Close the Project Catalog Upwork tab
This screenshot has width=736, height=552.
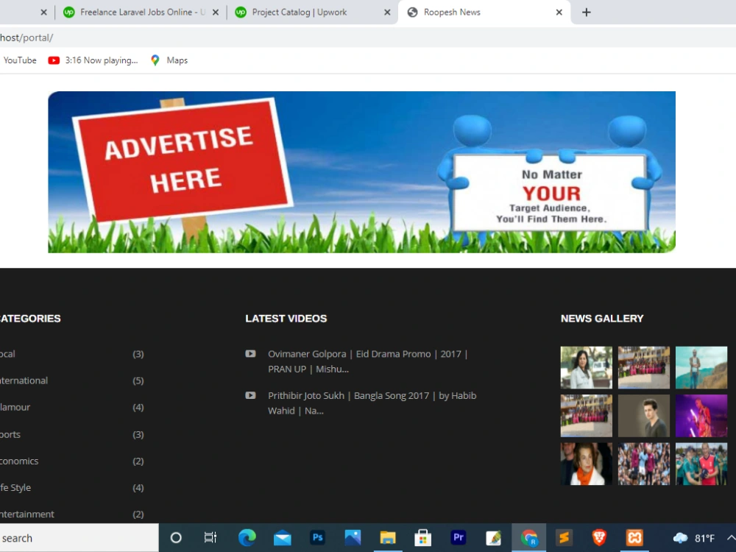point(387,13)
